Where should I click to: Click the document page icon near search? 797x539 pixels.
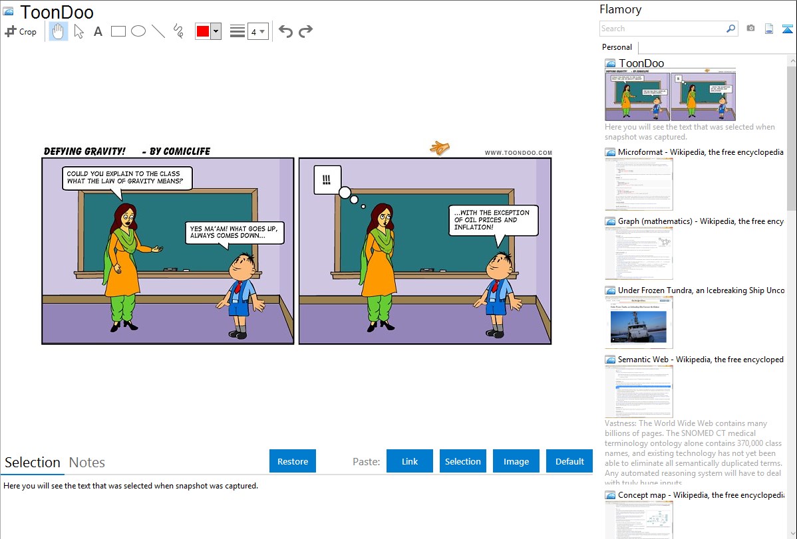point(769,29)
